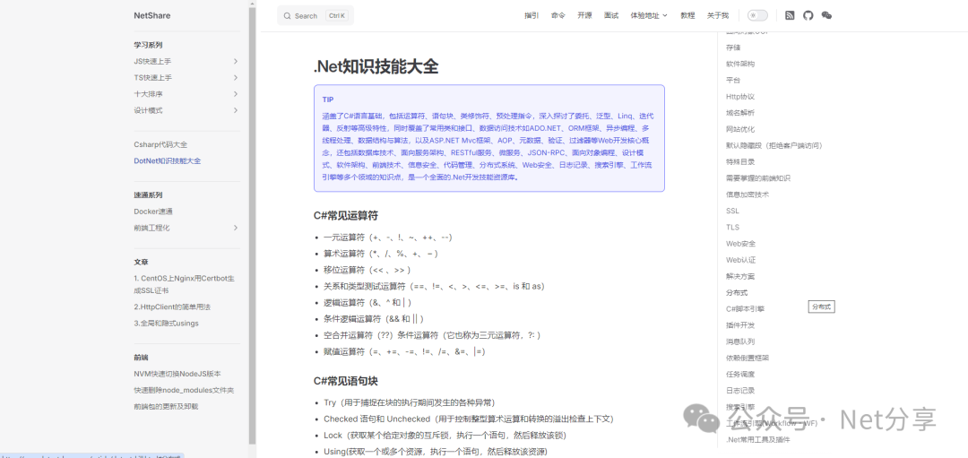Open JS快速上手 in the sidebar
This screenshot has width=968, height=458.
[x=152, y=61]
